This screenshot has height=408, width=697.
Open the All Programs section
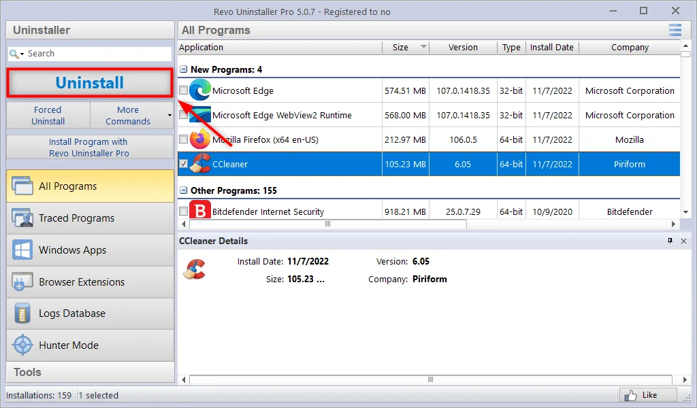point(91,186)
